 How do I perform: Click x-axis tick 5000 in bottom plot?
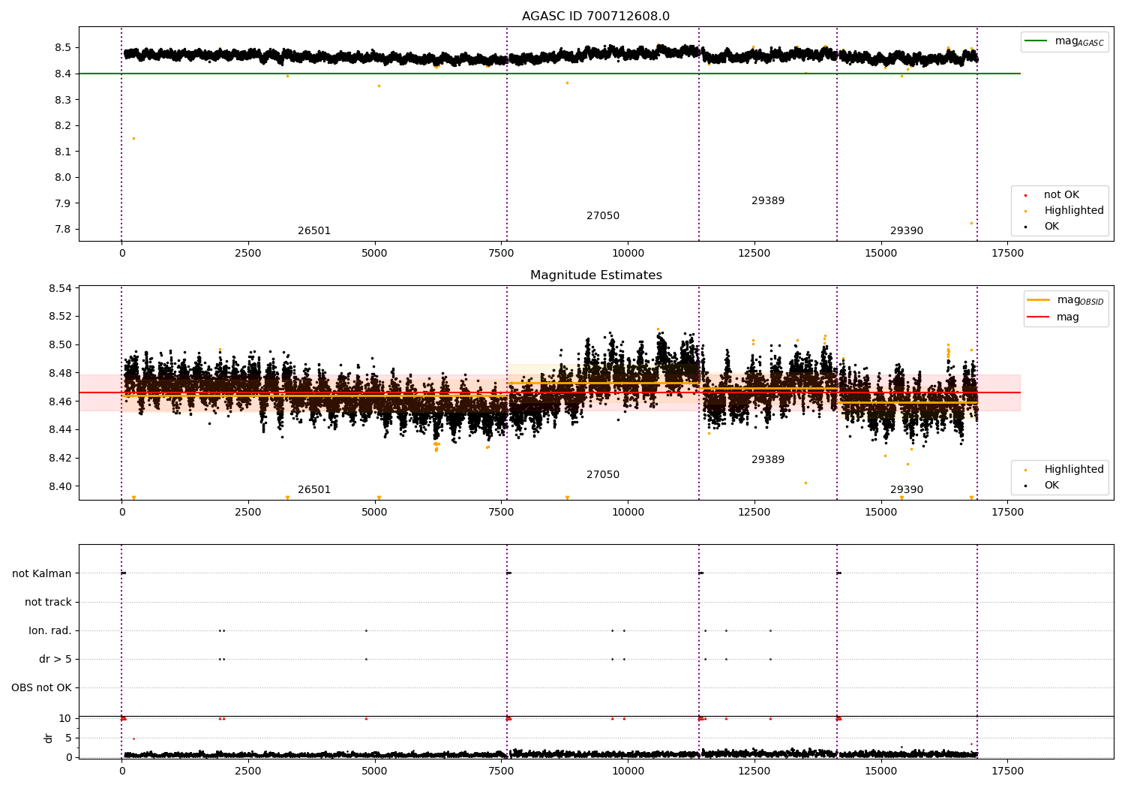point(374,771)
